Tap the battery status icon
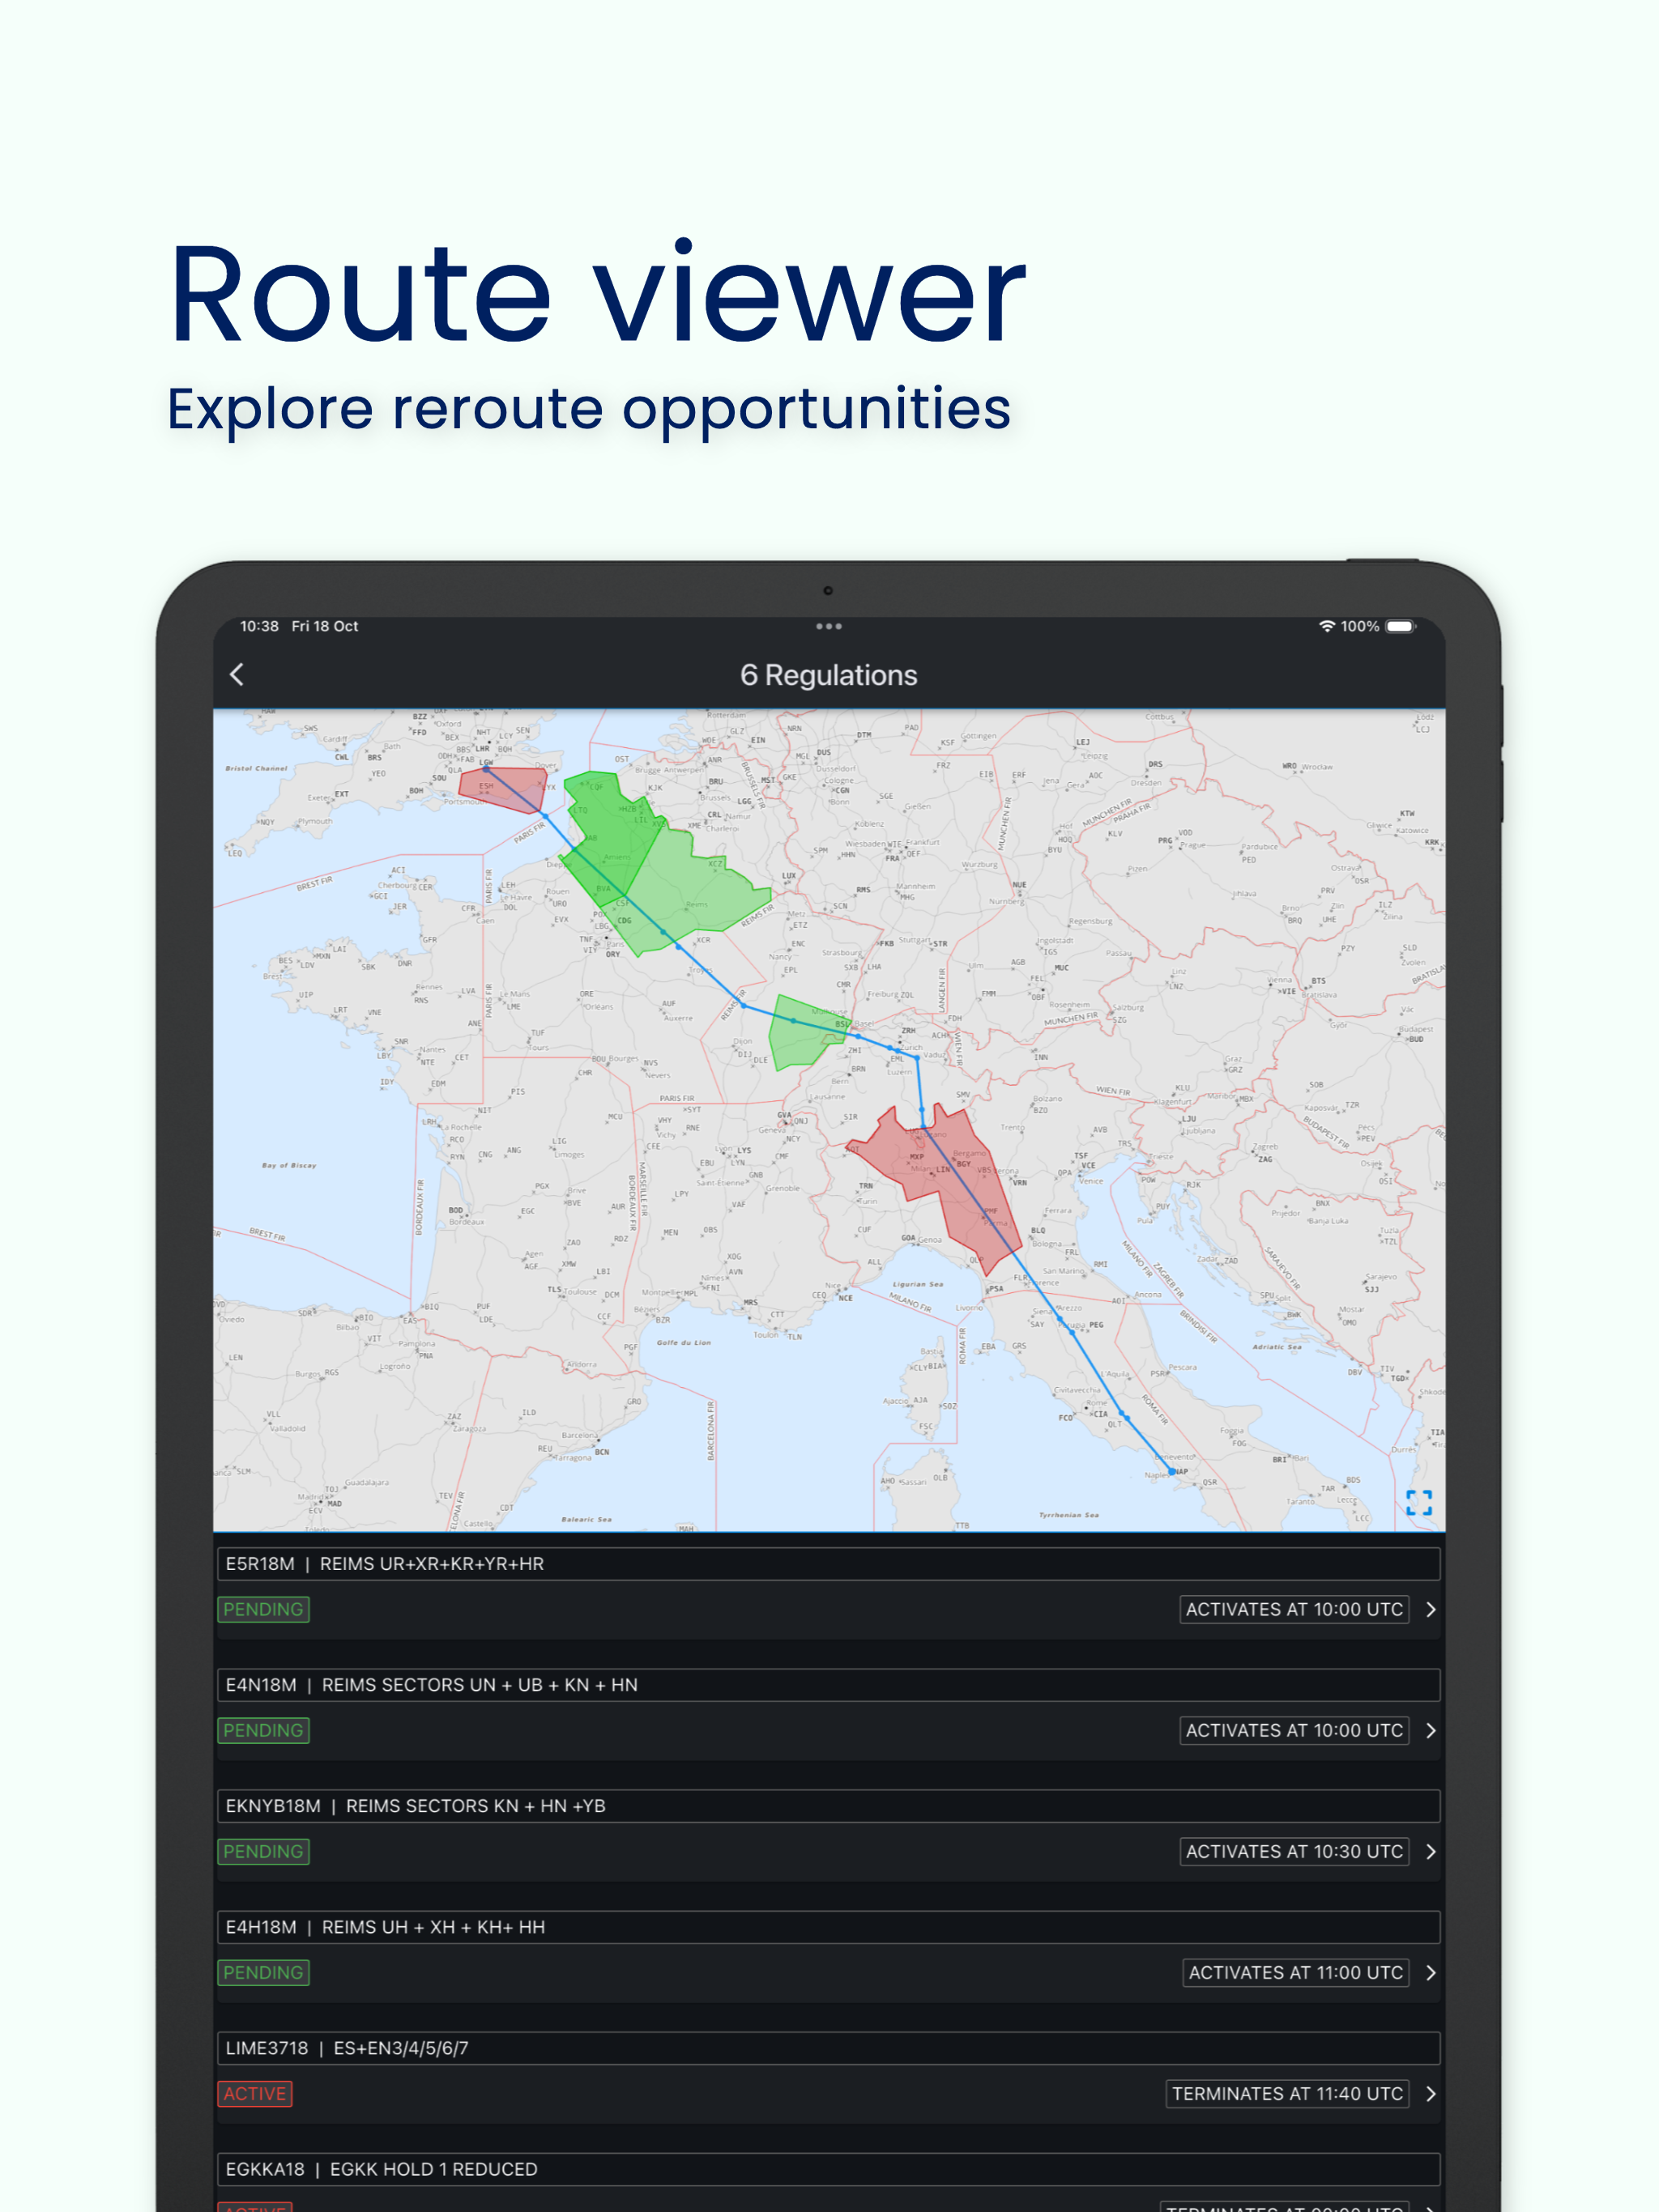1659x2212 pixels. (1400, 626)
